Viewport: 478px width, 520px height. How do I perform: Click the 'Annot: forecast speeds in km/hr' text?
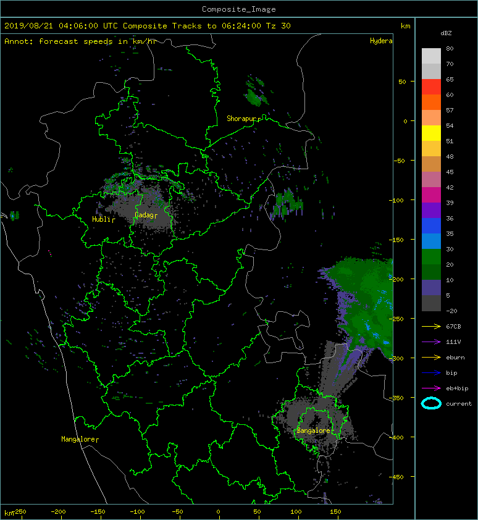80,41
